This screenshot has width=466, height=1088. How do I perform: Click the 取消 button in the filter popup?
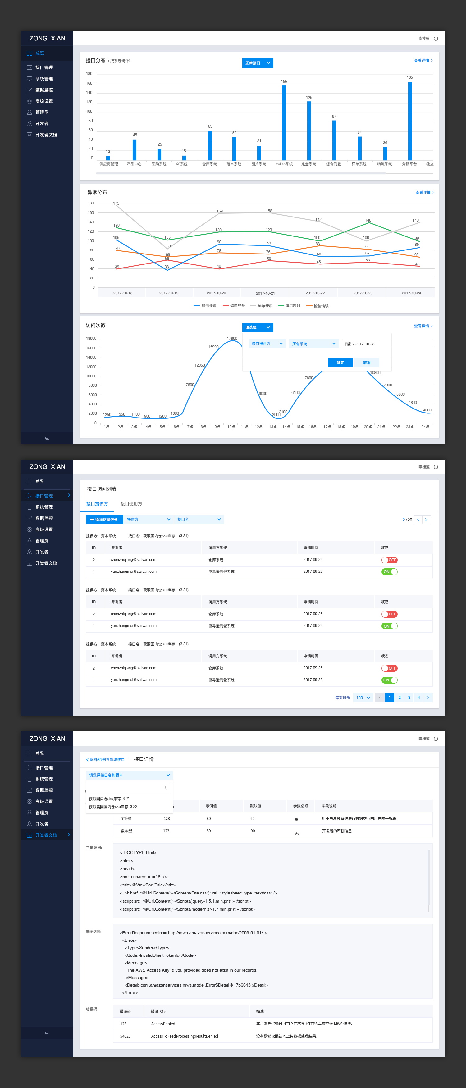click(367, 362)
